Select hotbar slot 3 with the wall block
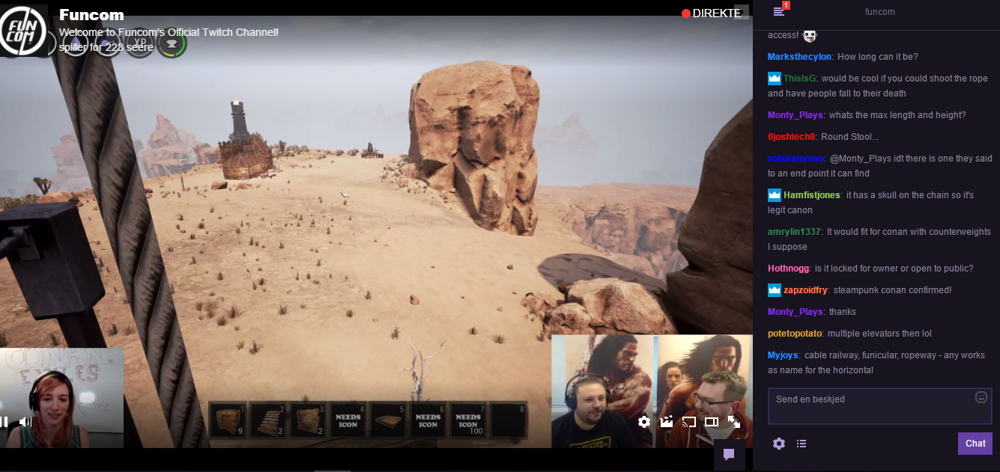 pos(308,420)
